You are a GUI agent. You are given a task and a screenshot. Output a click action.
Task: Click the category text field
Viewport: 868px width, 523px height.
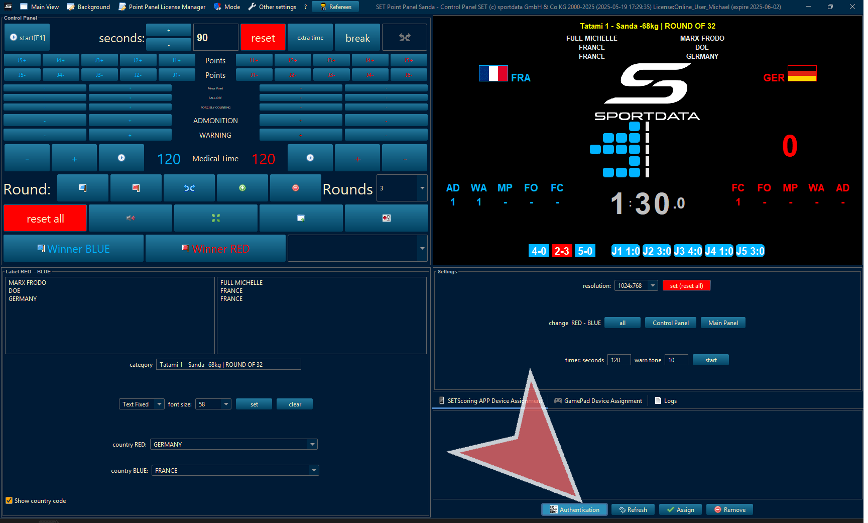click(x=228, y=364)
